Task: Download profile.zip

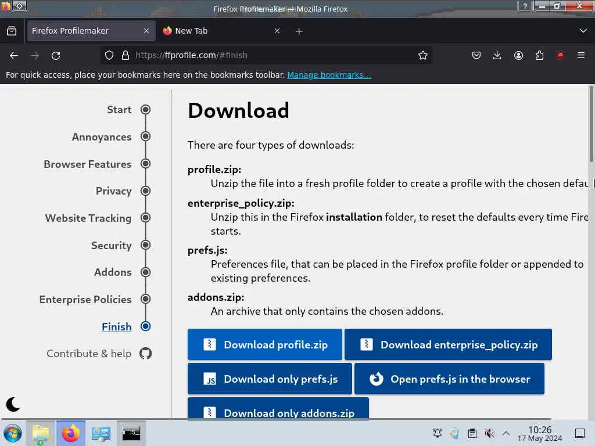Action: 265,344
